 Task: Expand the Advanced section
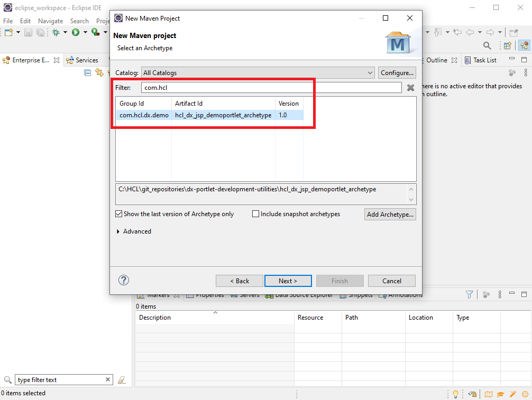click(x=118, y=231)
